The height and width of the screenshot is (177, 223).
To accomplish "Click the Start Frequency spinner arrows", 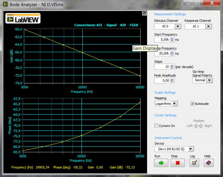I will click(x=172, y=39).
